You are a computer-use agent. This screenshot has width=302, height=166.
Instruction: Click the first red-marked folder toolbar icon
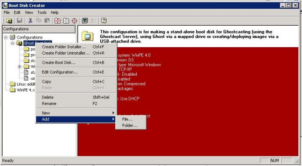click(57, 21)
